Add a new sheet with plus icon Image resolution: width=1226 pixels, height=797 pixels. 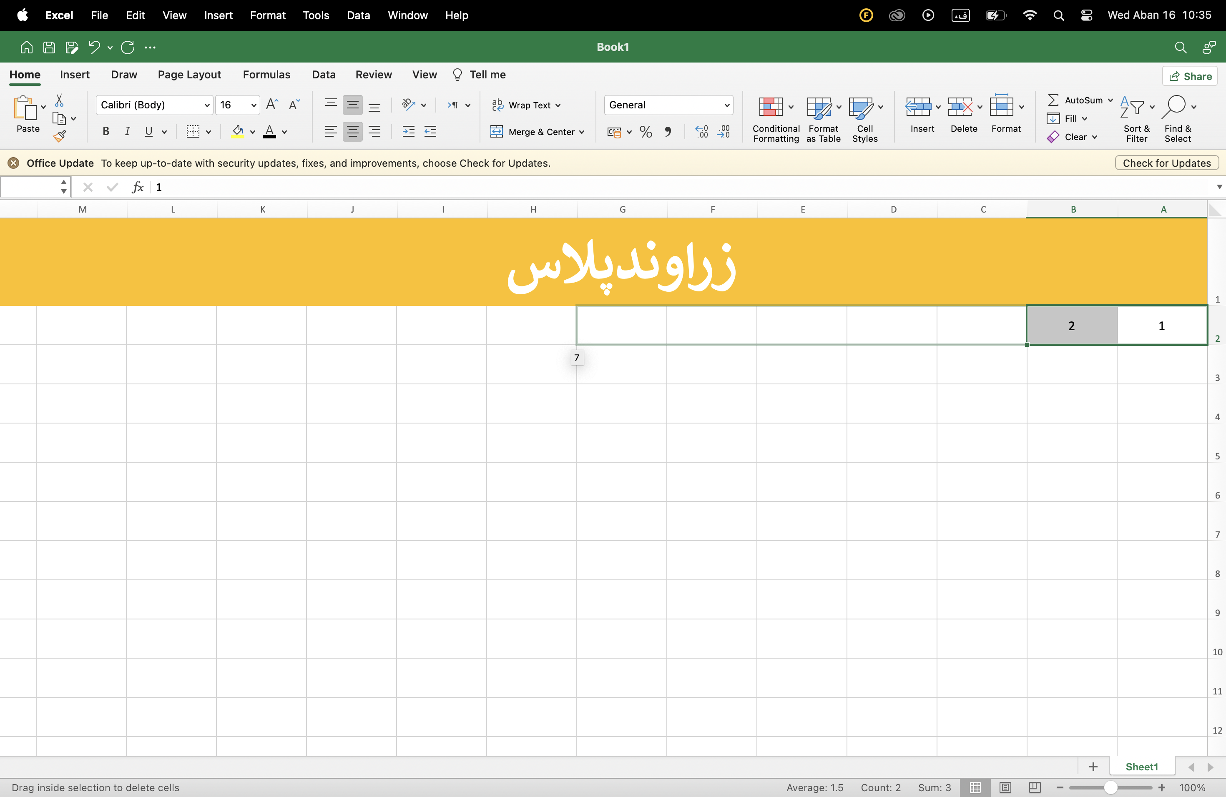click(x=1093, y=767)
